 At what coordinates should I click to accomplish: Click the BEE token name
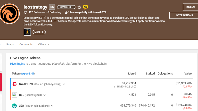22,95
